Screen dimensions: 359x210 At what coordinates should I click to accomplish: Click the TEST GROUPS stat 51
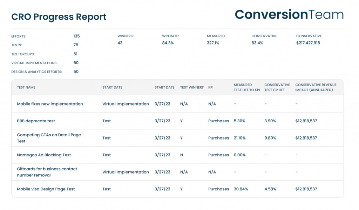tap(76, 54)
